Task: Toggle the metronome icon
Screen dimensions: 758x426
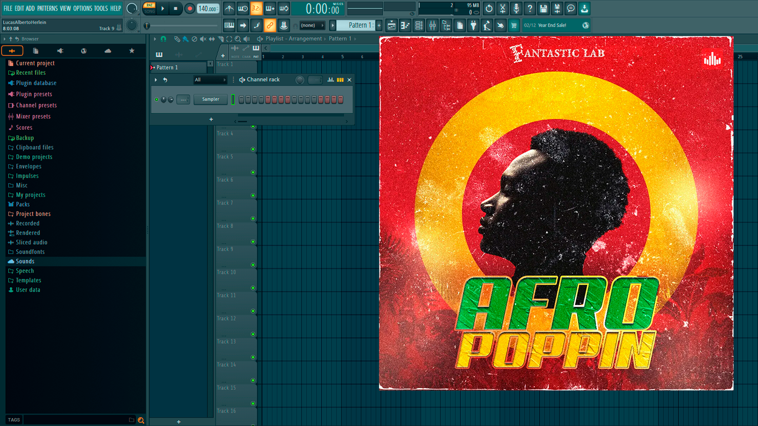Action: pos(229,8)
